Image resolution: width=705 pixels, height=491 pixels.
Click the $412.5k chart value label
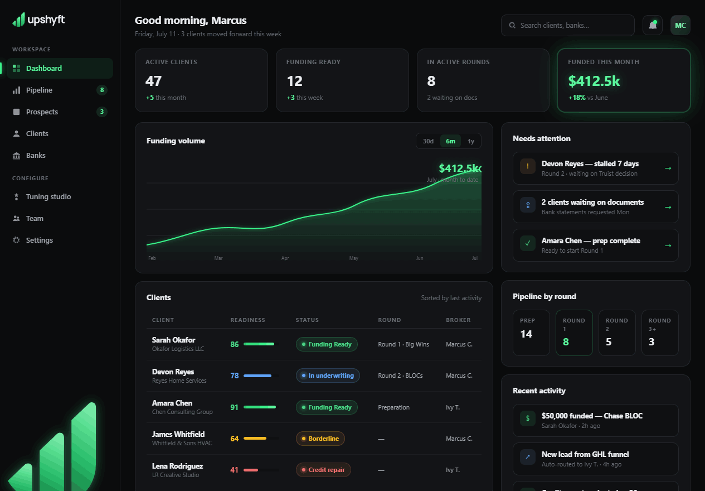(x=460, y=168)
